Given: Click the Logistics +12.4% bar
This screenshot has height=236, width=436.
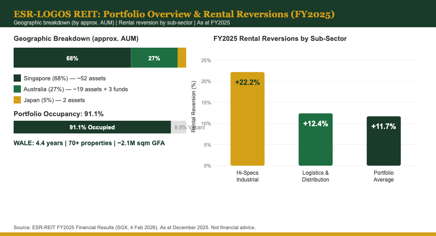Looking at the screenshot, I should [x=316, y=139].
